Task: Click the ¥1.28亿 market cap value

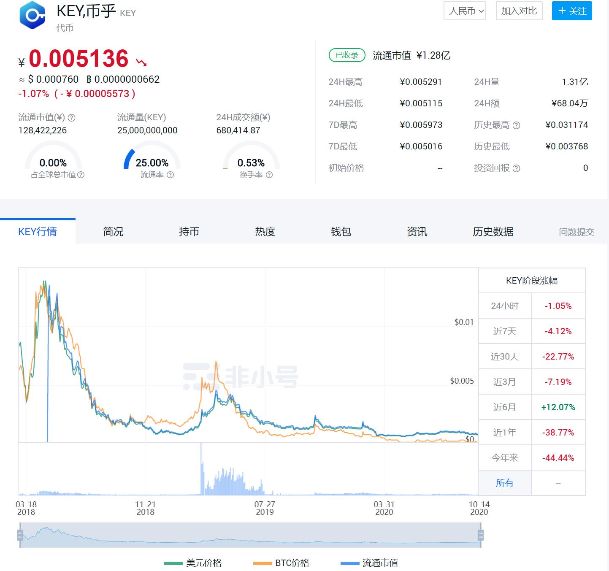Action: (x=433, y=55)
